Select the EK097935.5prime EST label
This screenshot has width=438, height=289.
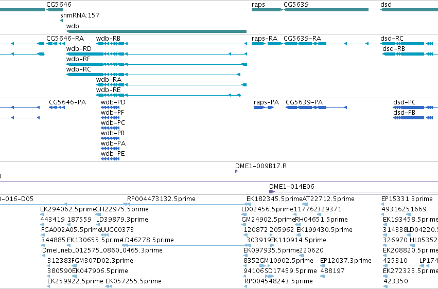[272, 250]
